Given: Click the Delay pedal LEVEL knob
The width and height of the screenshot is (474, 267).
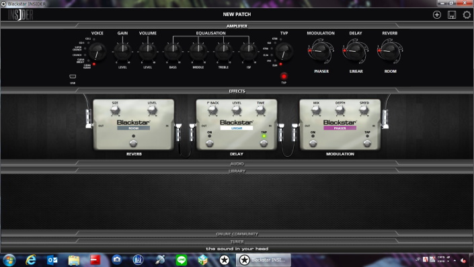Looking at the screenshot, I should 237,111.
